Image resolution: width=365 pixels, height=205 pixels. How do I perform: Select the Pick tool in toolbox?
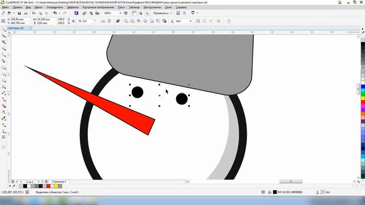tap(3, 29)
